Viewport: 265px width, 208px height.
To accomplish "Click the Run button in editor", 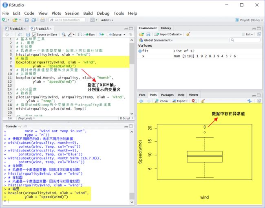I will (89, 35).
